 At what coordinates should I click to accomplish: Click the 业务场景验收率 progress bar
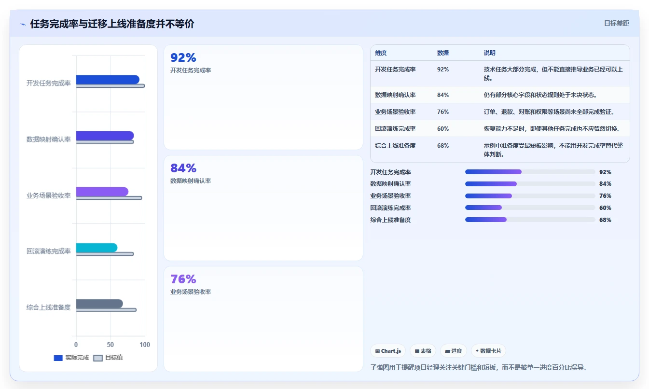(x=530, y=196)
